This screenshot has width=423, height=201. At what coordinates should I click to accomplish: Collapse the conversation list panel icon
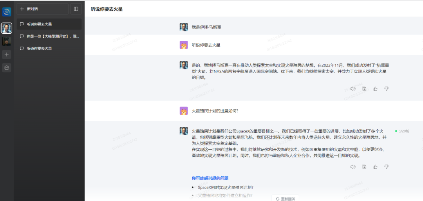76,9
